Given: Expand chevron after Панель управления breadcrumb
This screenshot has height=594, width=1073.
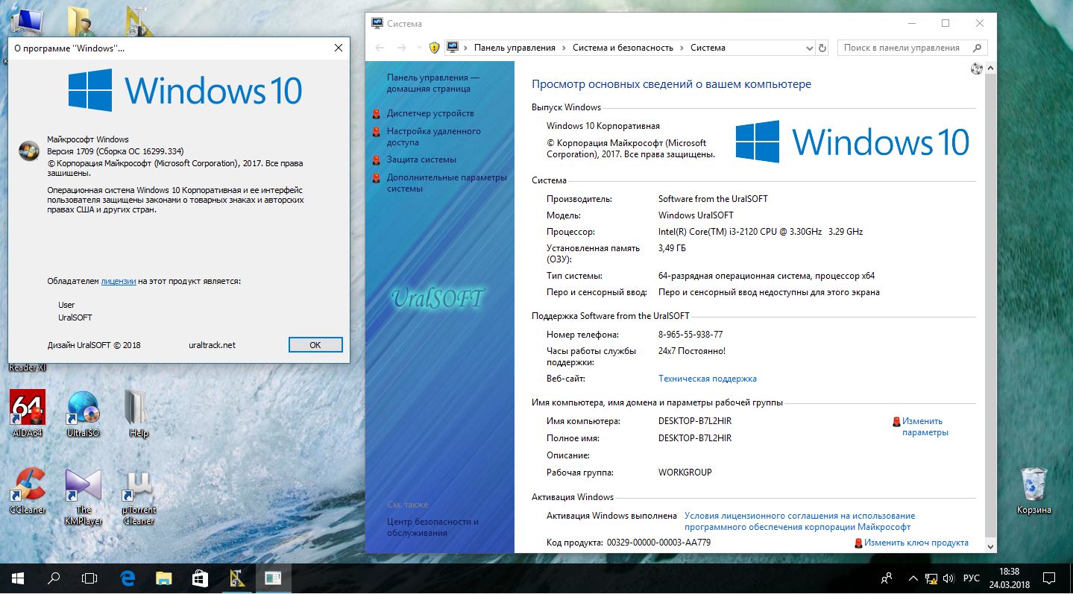Looking at the screenshot, I should point(564,48).
